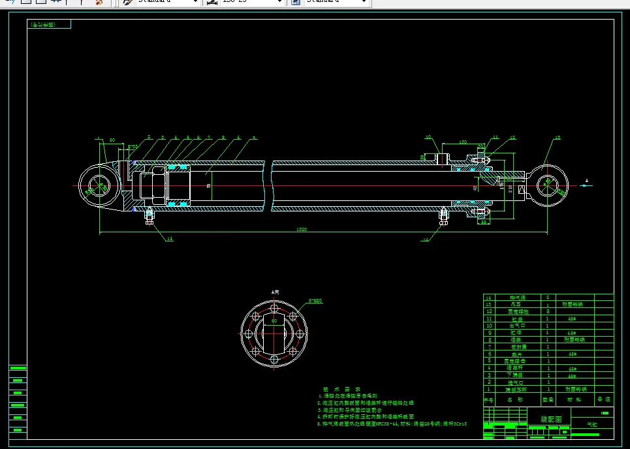Click the 气缸 drawing name cell
Viewport: 630px width, 449px height.
pyautogui.click(x=592, y=424)
